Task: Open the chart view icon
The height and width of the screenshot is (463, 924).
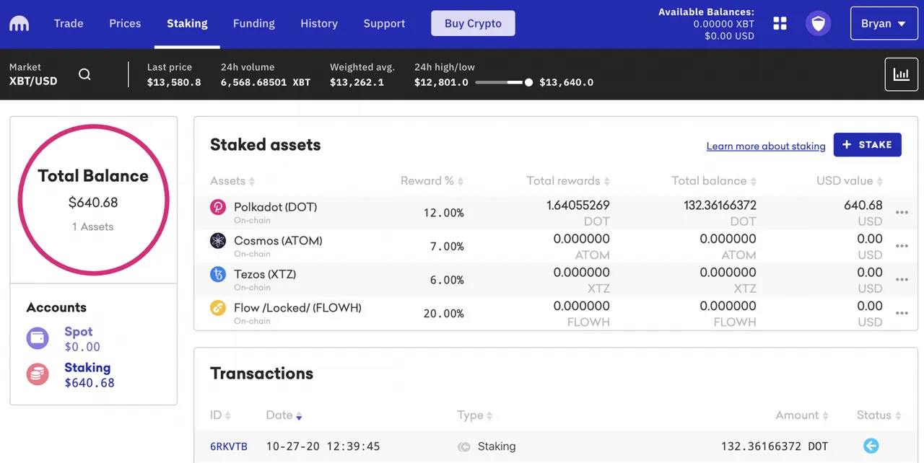Action: pyautogui.click(x=901, y=74)
